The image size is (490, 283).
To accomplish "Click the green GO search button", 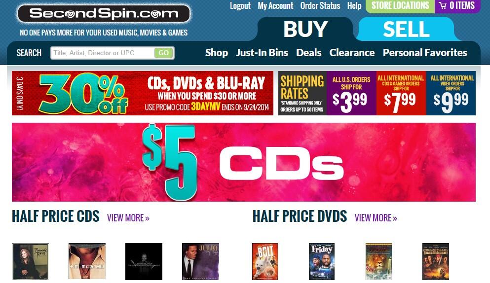I will tap(163, 53).
